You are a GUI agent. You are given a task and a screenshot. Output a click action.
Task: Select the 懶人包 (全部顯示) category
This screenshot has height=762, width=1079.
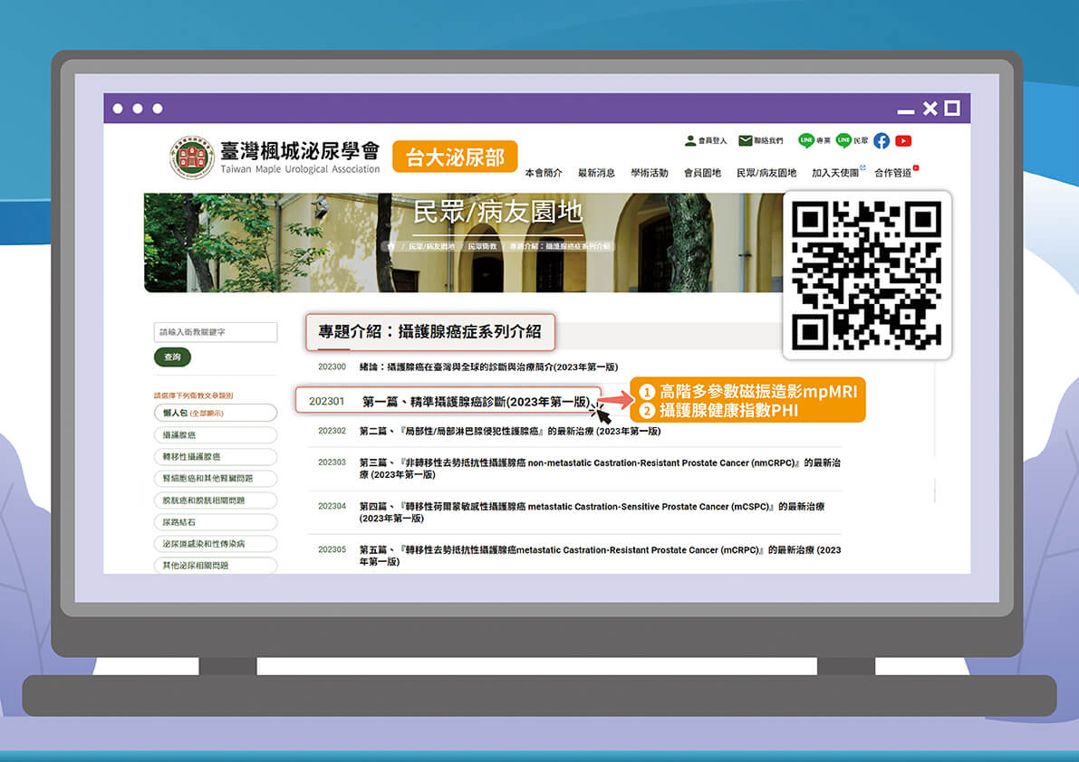[x=216, y=413]
